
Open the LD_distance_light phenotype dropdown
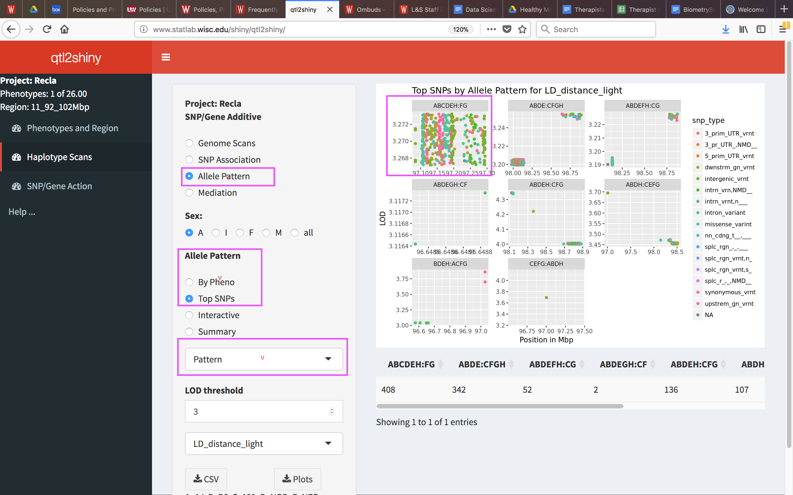[264, 444]
